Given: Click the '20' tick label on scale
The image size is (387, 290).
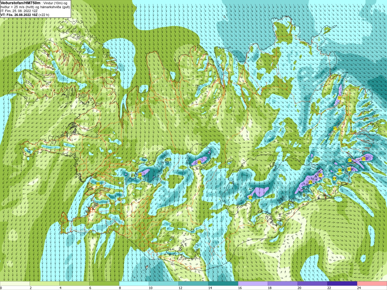Looking at the screenshot, I should point(299,288).
